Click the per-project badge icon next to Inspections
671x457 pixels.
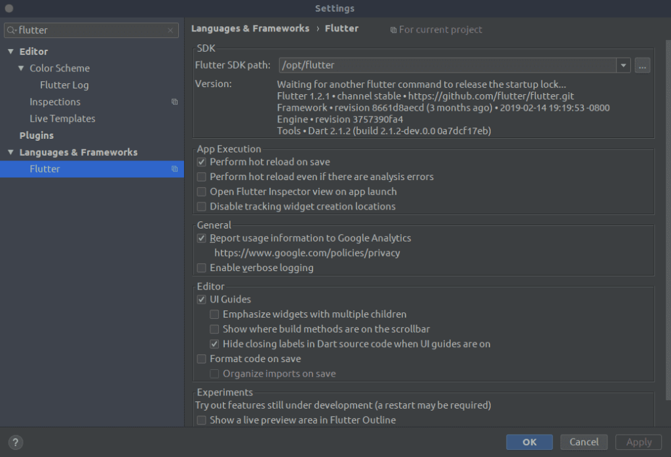174,101
